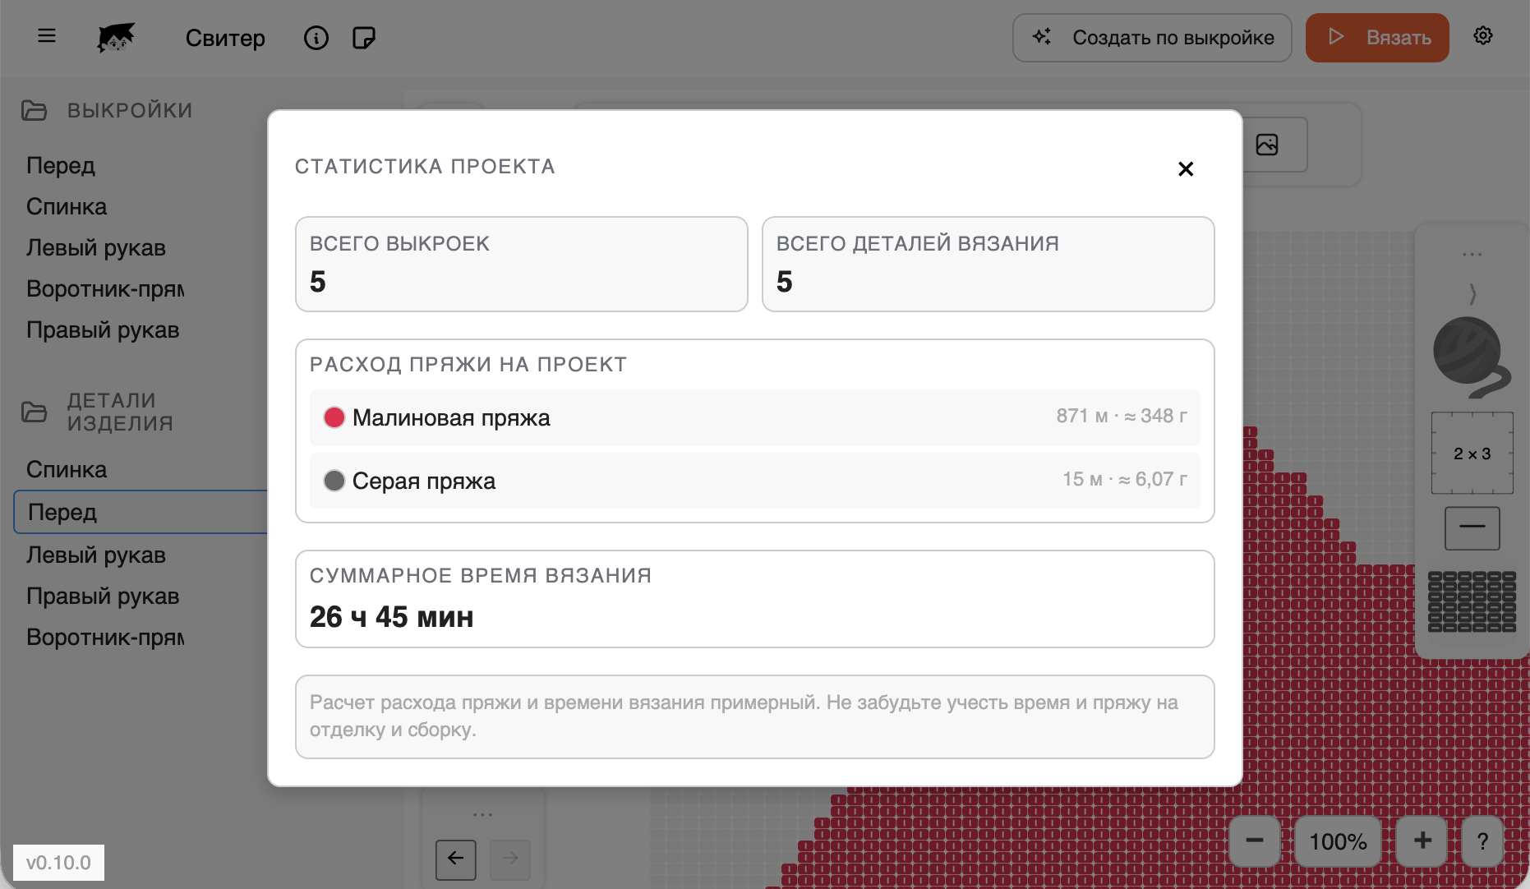1530x889 pixels.
Task: Open the info panel via the info icon
Action: (316, 38)
